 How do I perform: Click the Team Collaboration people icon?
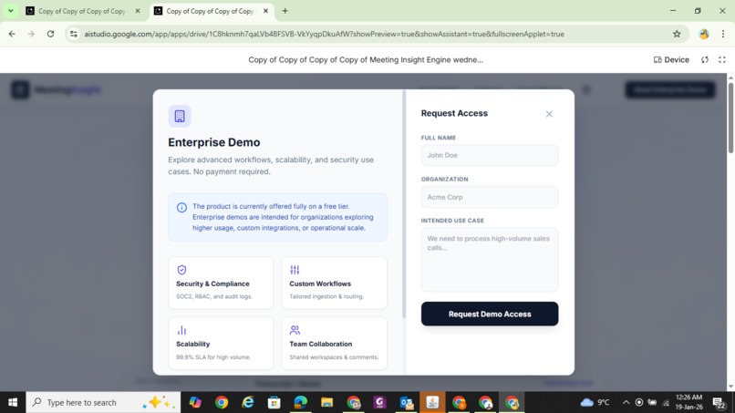click(x=295, y=330)
